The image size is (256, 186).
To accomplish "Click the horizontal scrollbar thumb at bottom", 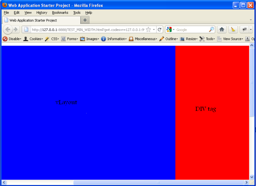I will click(158, 182).
